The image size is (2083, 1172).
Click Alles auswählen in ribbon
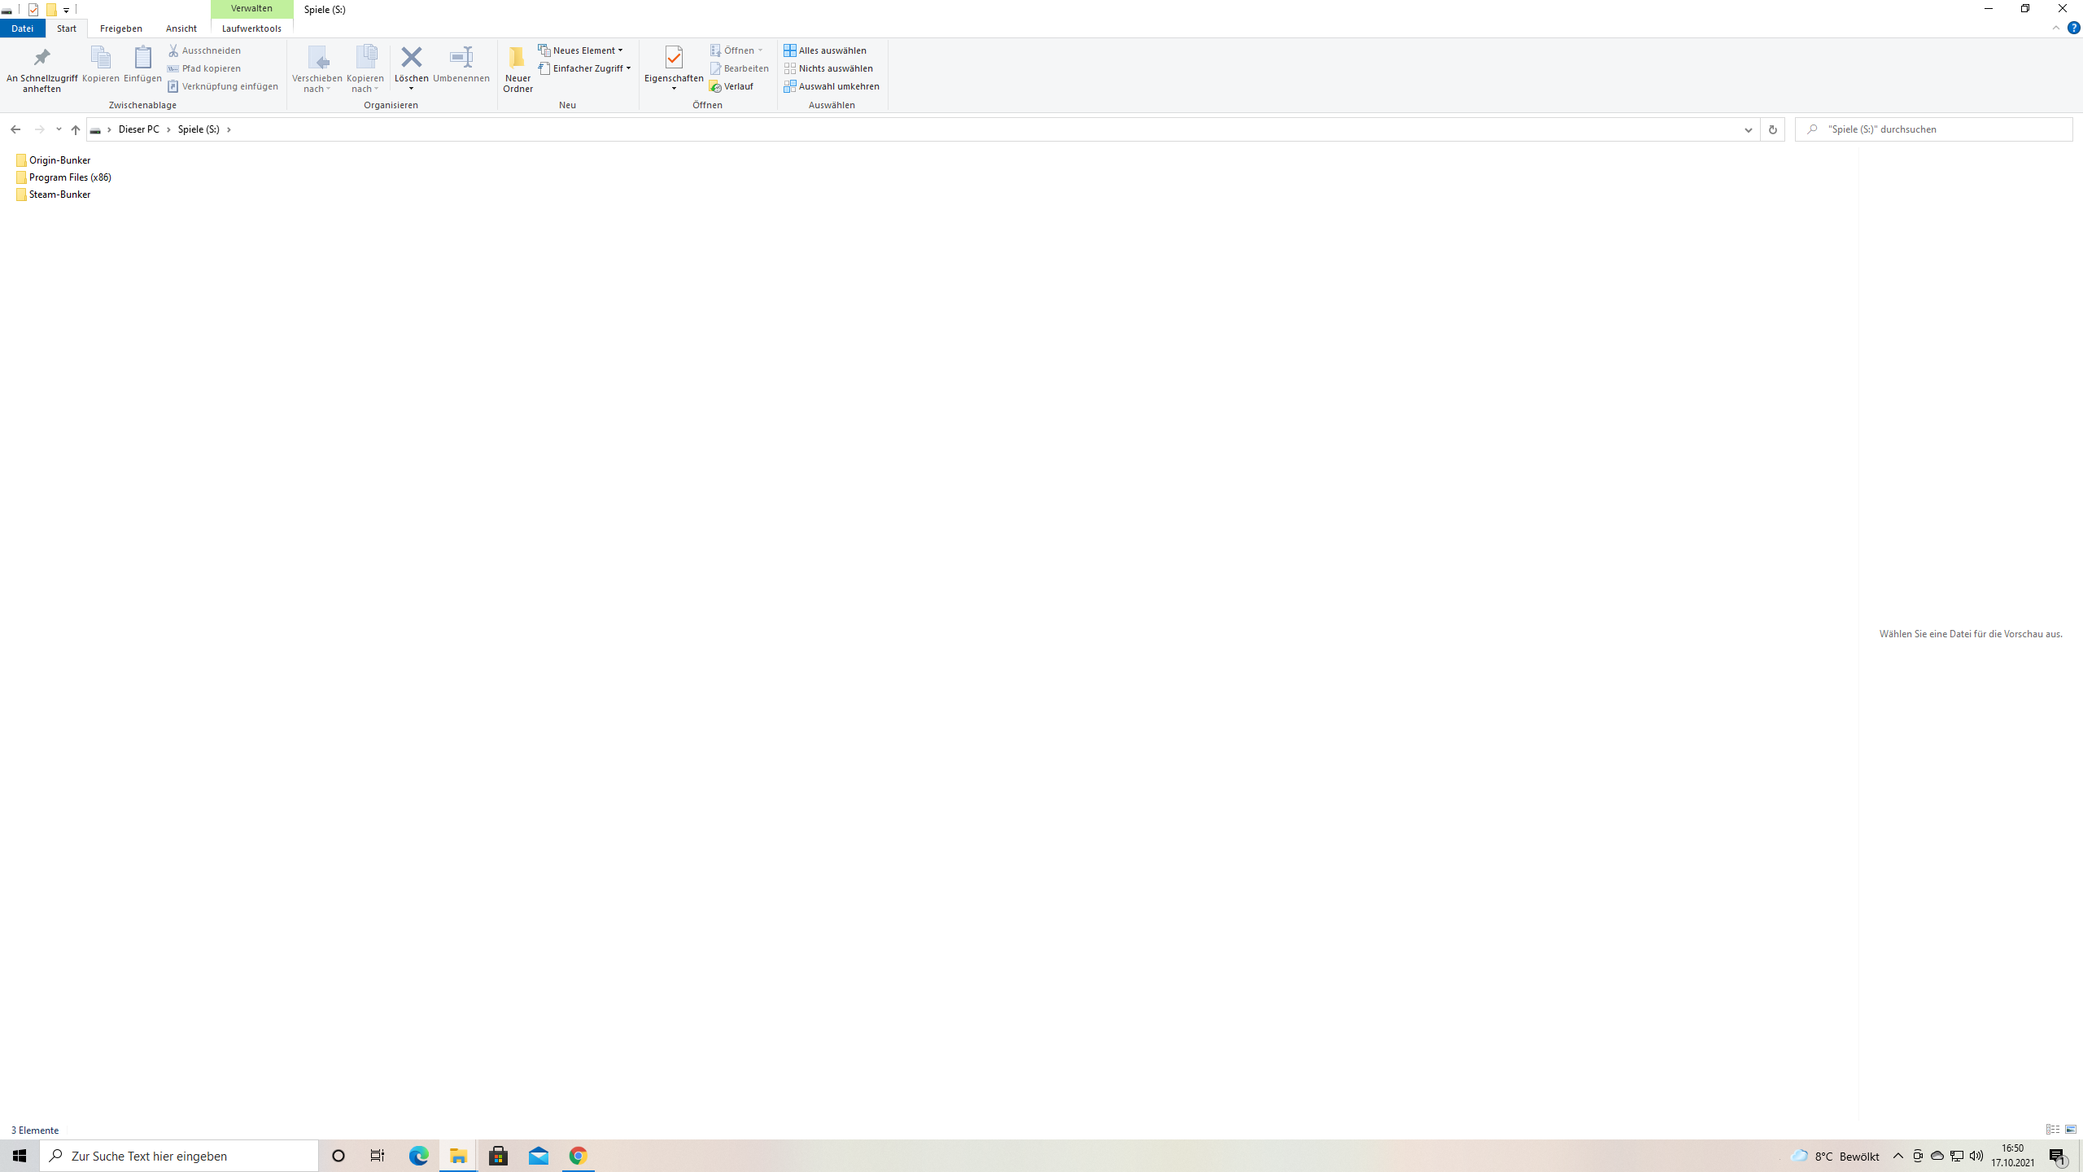click(x=825, y=50)
